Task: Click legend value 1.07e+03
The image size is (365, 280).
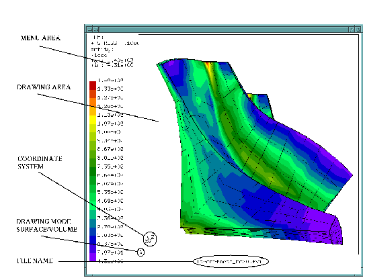Action: pyautogui.click(x=110, y=124)
